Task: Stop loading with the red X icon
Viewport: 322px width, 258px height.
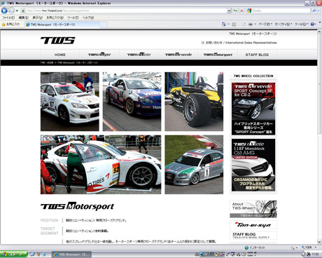Action: 241,11
